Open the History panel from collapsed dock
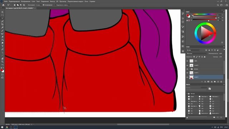This screenshot has height=129, width=229. [183, 14]
